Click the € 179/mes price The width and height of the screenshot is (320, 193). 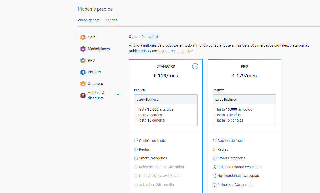tap(244, 76)
